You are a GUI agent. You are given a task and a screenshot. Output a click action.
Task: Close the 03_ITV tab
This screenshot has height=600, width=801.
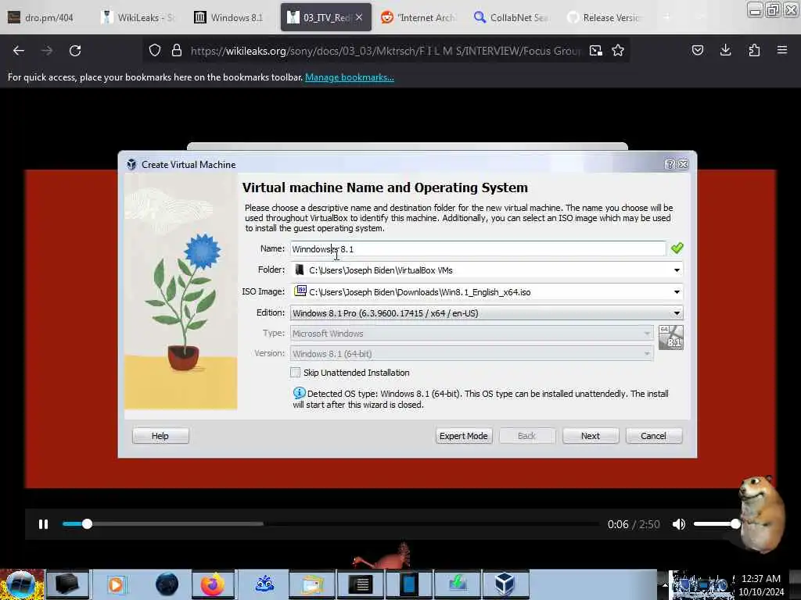coord(359,17)
